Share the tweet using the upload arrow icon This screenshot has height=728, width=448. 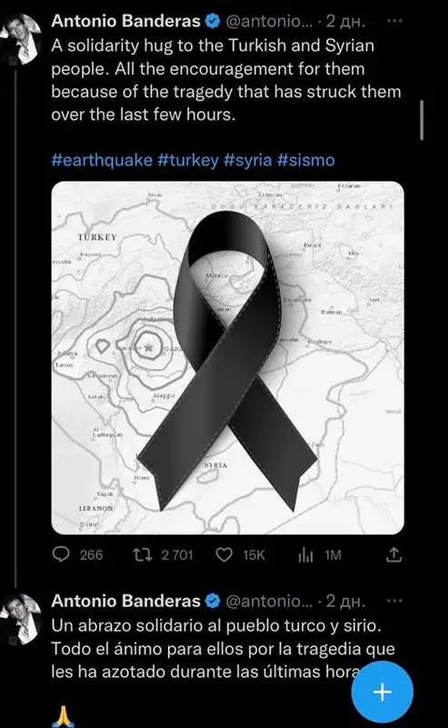tap(393, 554)
